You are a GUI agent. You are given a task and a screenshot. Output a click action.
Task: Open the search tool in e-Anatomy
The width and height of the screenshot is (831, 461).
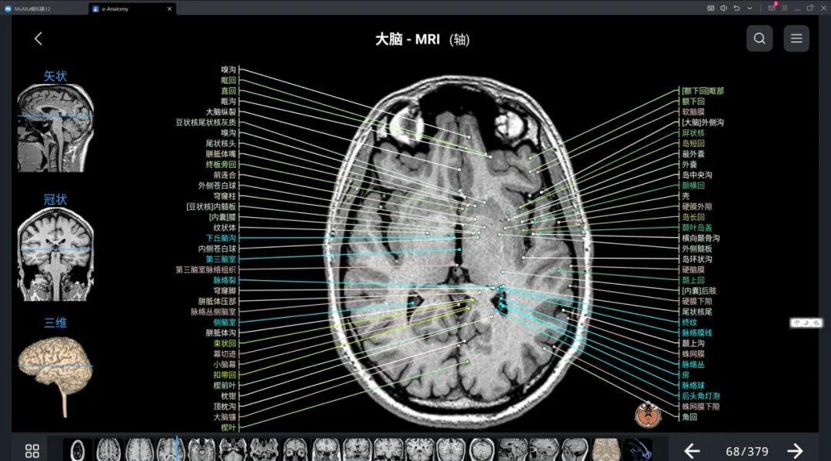[759, 38]
